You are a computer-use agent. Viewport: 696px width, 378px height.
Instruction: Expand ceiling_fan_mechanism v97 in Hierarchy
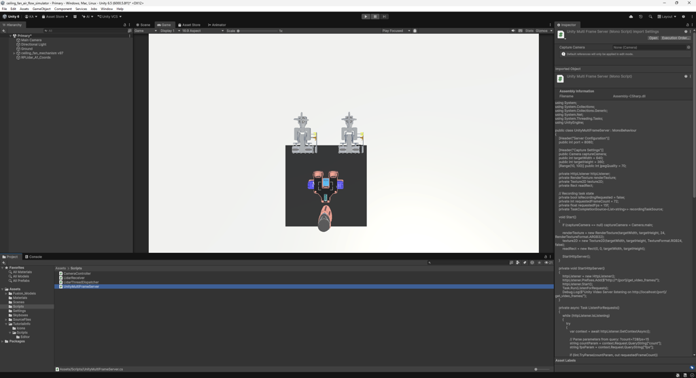click(14, 53)
